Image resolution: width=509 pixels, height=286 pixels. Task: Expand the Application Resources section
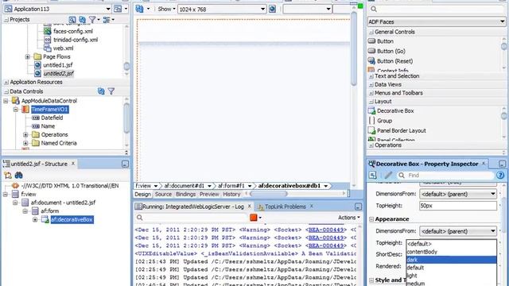[x=6, y=83]
